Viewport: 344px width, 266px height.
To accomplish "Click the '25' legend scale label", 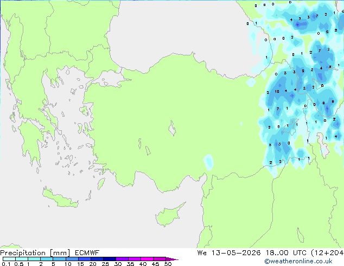I will [x=105, y=264].
